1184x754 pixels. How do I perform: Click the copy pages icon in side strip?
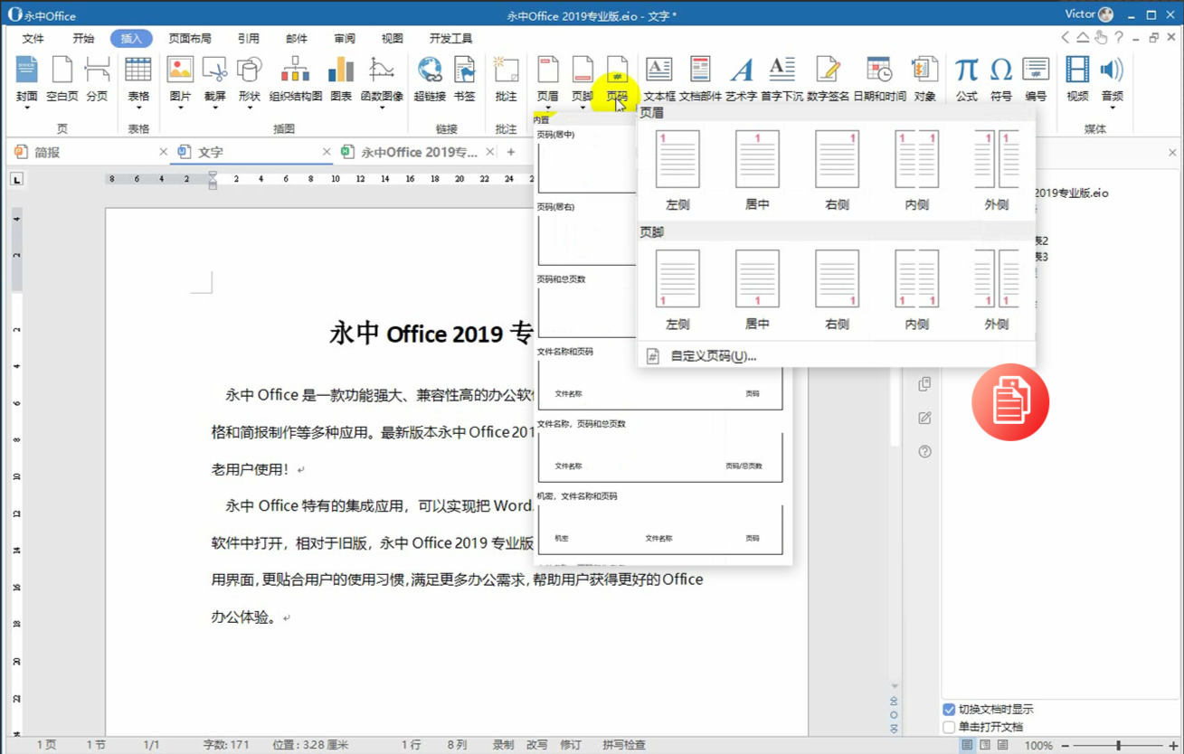point(924,384)
